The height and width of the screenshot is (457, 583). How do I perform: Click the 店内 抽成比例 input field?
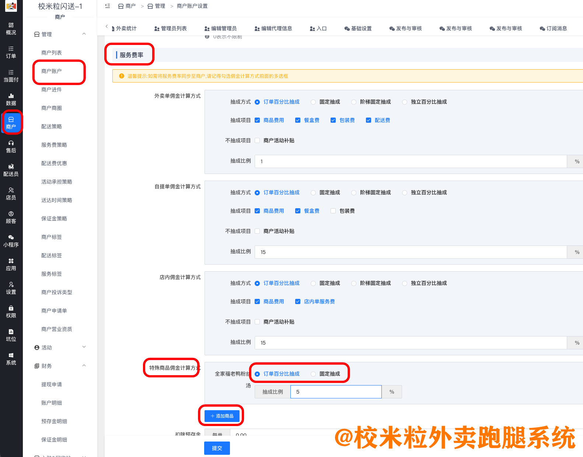(x=411, y=343)
